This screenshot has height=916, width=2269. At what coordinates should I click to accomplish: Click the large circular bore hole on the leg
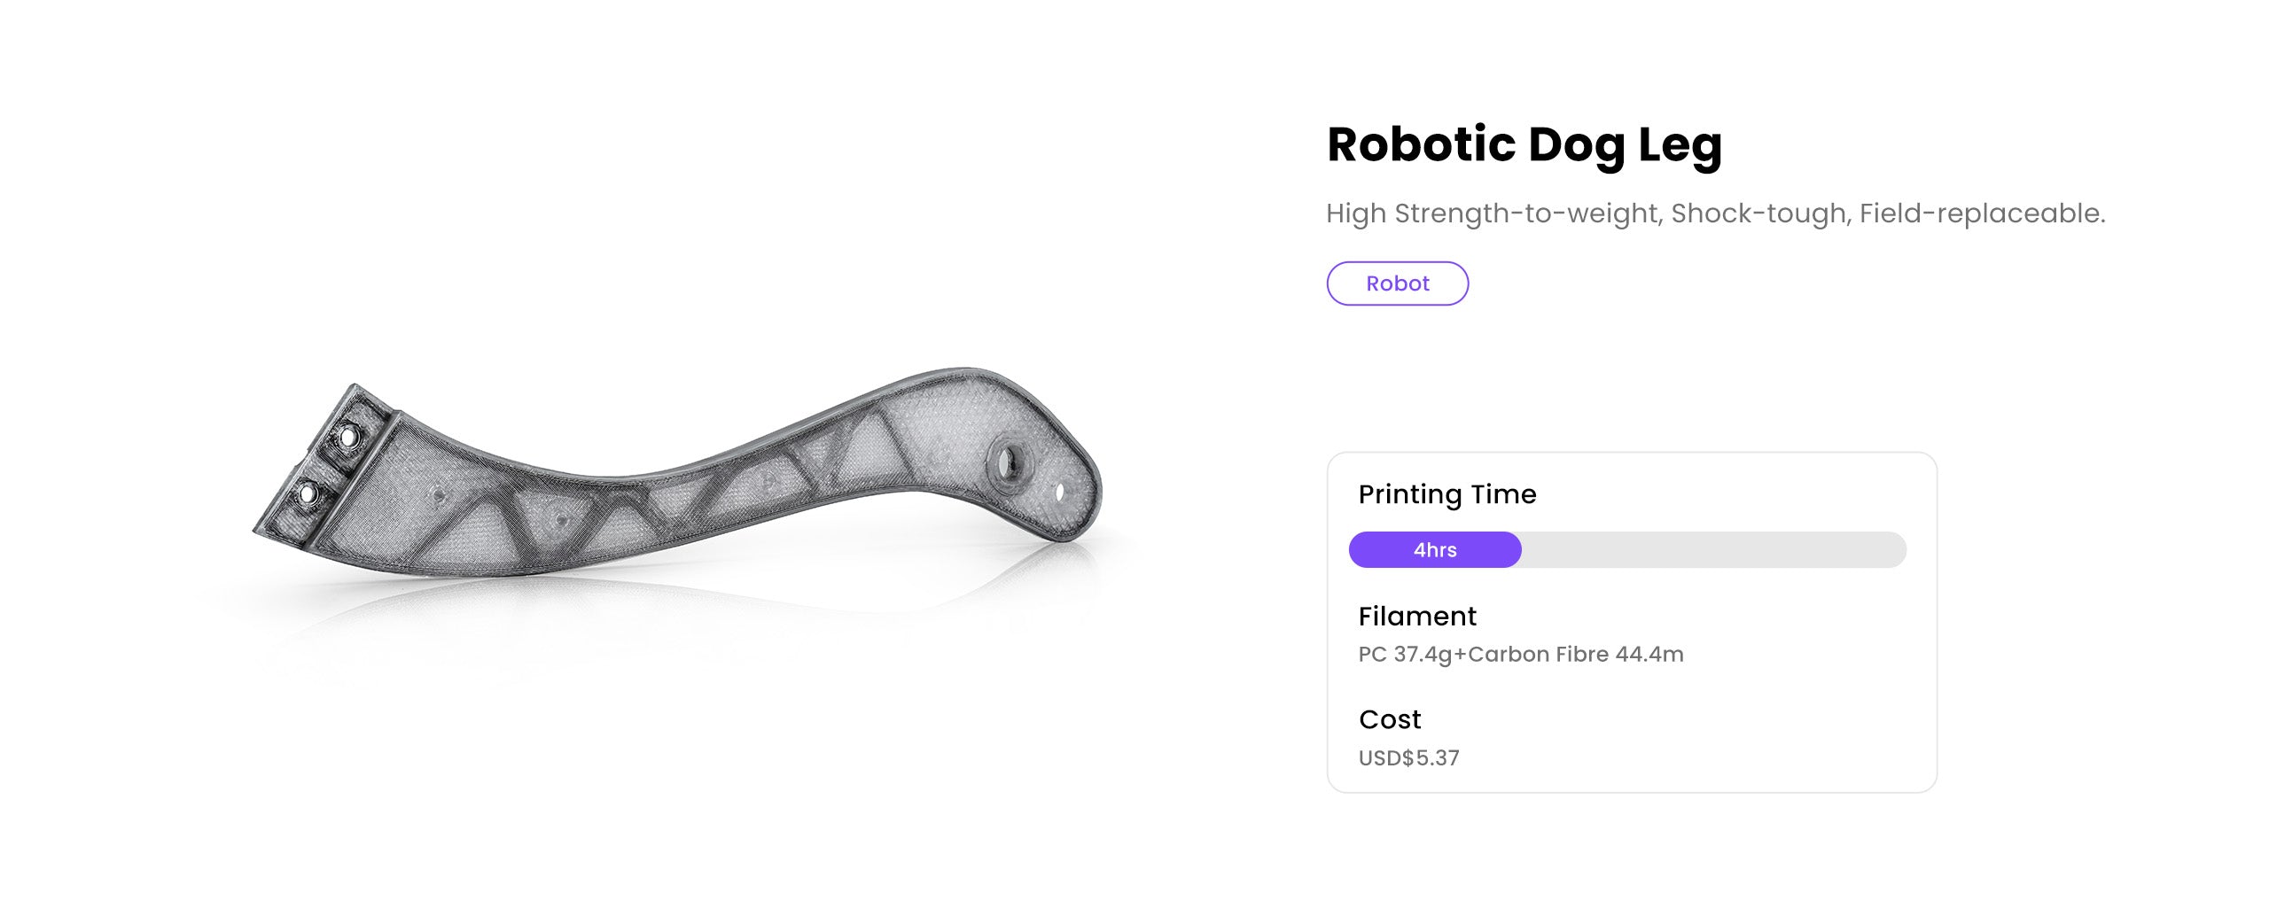tap(1008, 462)
